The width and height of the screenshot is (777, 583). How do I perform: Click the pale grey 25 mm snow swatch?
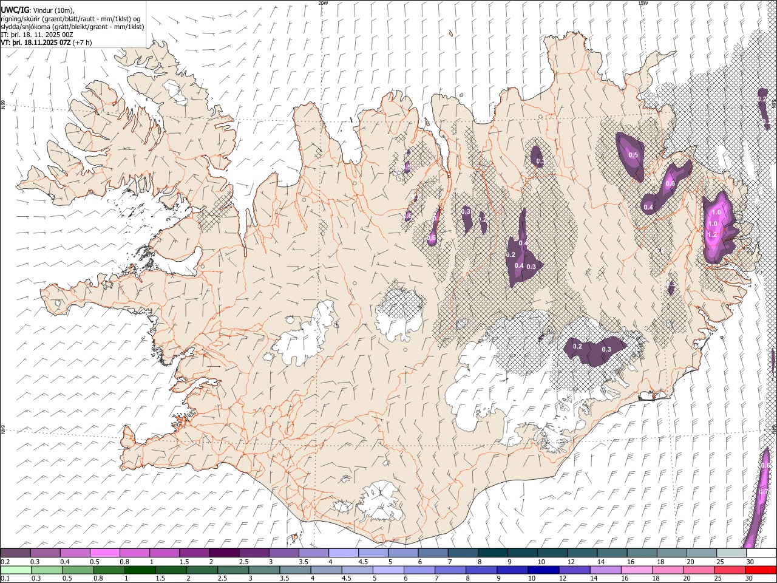tap(732, 553)
